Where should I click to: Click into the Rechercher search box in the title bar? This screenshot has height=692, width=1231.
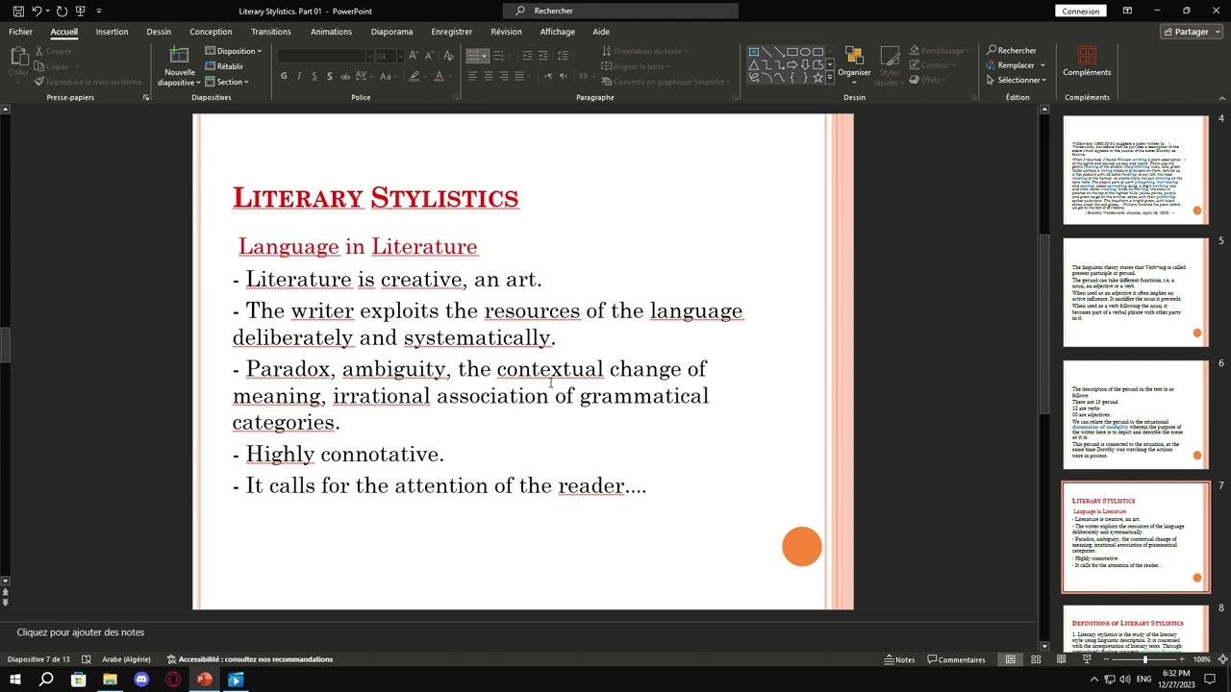[620, 11]
